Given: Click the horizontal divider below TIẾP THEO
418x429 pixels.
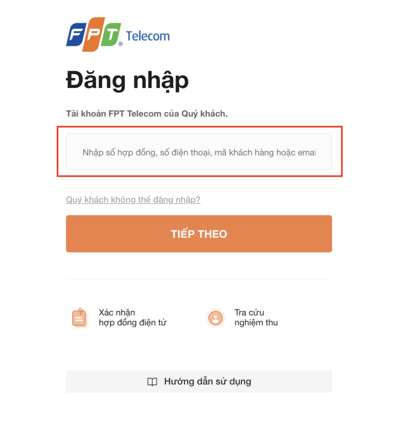Looking at the screenshot, I should point(199,280).
